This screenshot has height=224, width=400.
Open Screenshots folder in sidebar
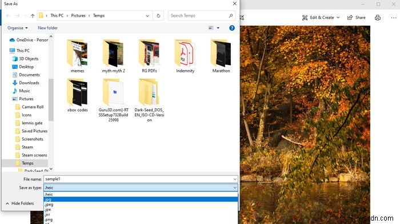pyautogui.click(x=29, y=139)
